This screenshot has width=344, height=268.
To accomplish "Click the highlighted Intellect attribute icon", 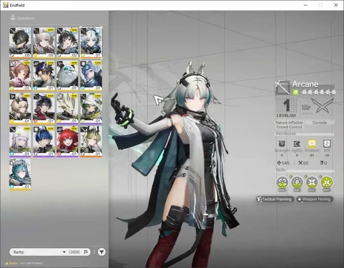I will (312, 144).
